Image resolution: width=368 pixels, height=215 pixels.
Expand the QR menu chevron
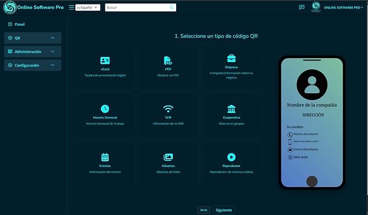[52, 38]
